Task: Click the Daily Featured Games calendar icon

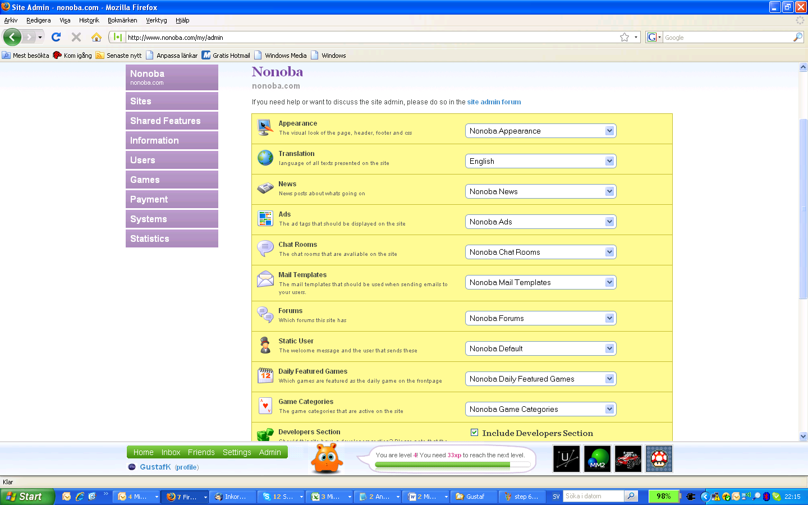Action: (x=265, y=375)
